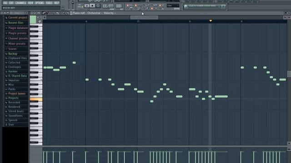Open the OPTIONS menu
Screen dimensions: 291x163
click(40, 3)
